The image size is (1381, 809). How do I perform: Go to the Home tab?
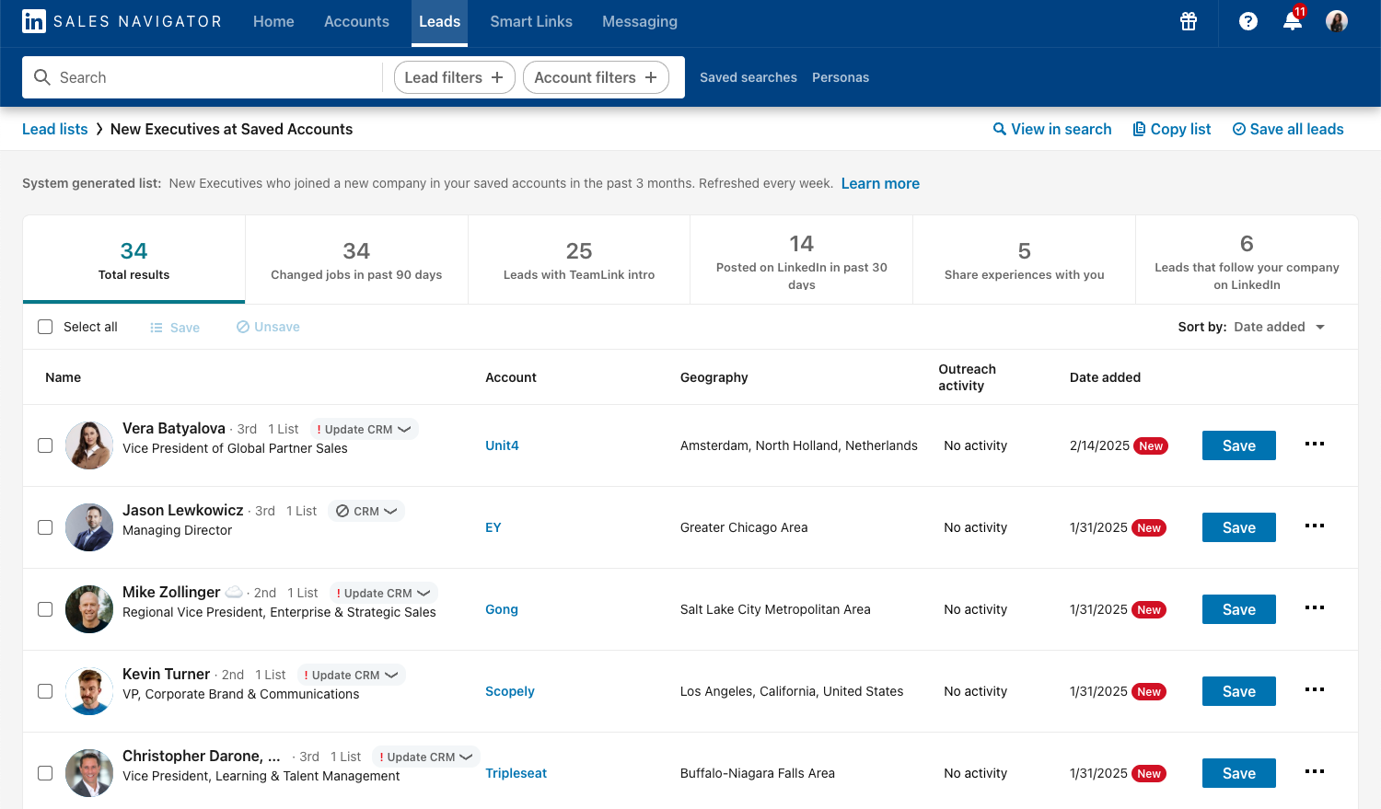273,21
